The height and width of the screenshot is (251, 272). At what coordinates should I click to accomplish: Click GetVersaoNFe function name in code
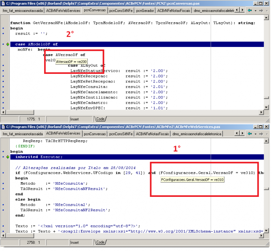[x=48, y=23]
